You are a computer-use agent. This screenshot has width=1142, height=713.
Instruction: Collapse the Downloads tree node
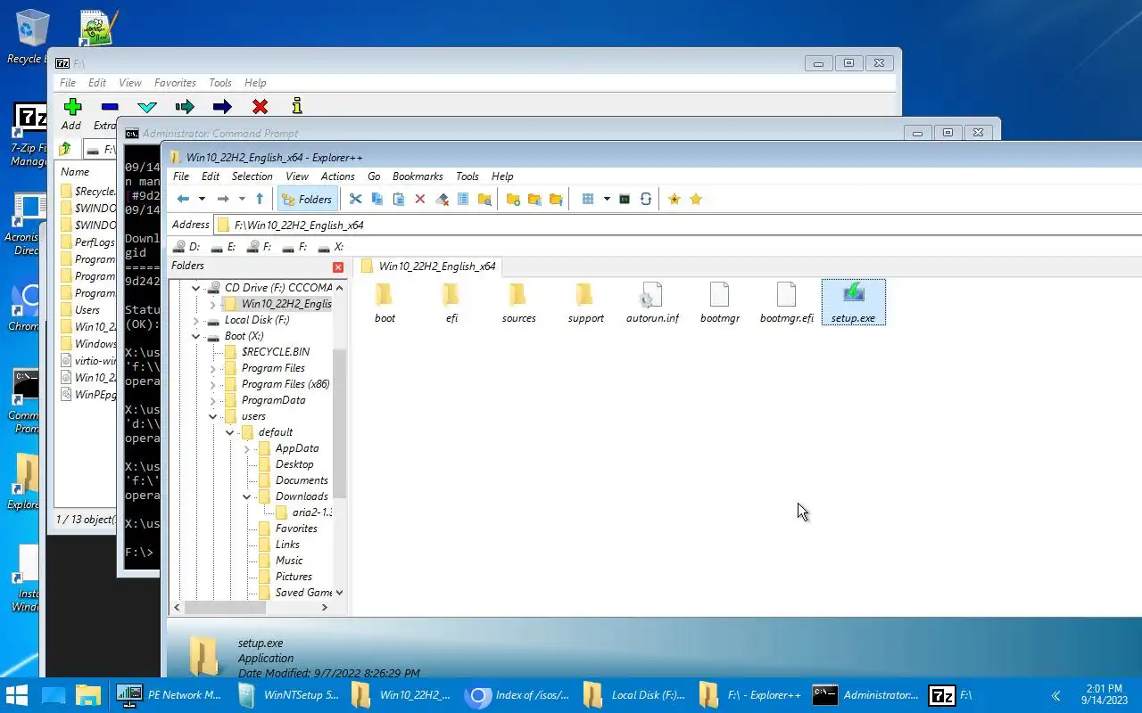point(246,496)
